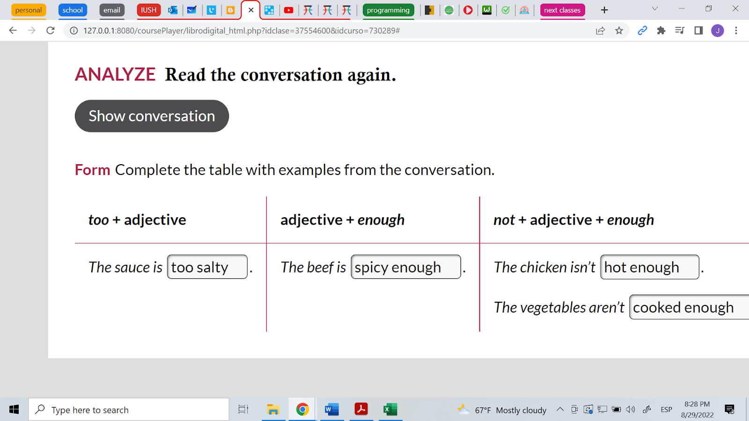
Task: Go back to the previous page
Action: 13,30
